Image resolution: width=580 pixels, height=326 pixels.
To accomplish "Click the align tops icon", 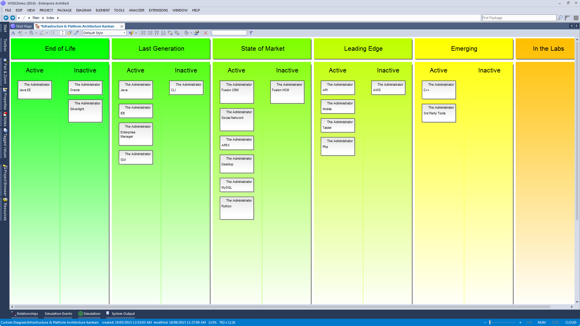I will pos(157,33).
